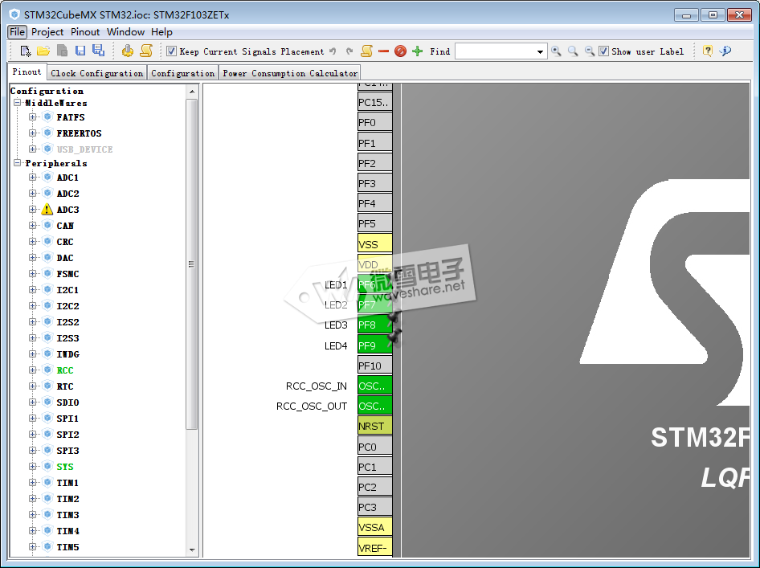This screenshot has height=568, width=760.
Task: Click the ADC3 yellow warning icon
Action: point(47,210)
